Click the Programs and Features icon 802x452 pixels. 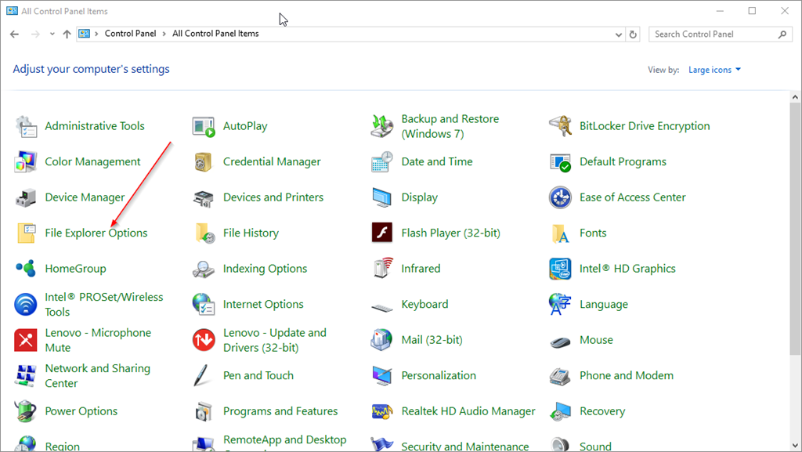click(x=204, y=411)
